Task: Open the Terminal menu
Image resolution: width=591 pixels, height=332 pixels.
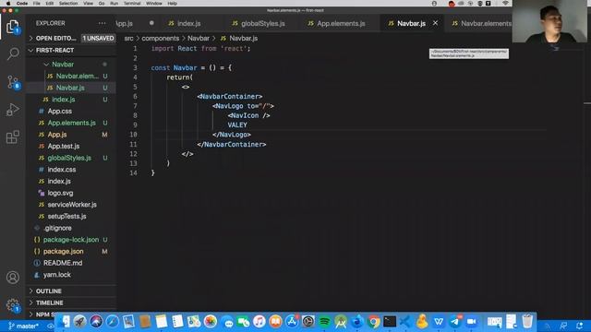Action: 132,4
